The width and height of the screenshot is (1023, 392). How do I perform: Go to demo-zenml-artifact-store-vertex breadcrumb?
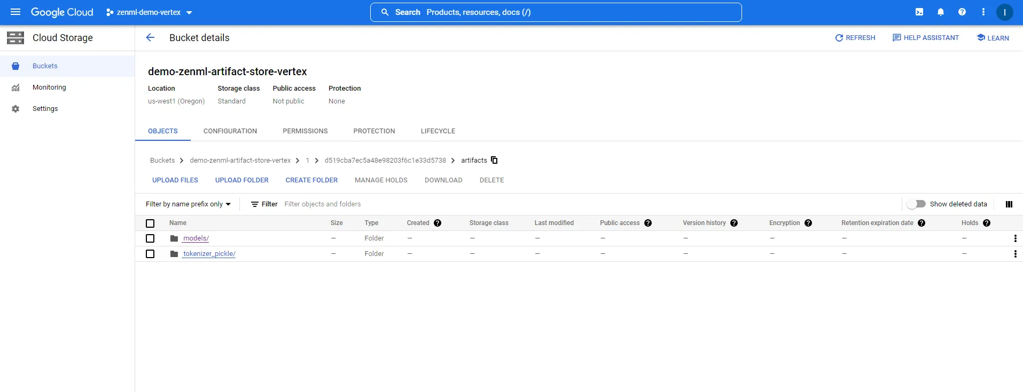(x=240, y=161)
